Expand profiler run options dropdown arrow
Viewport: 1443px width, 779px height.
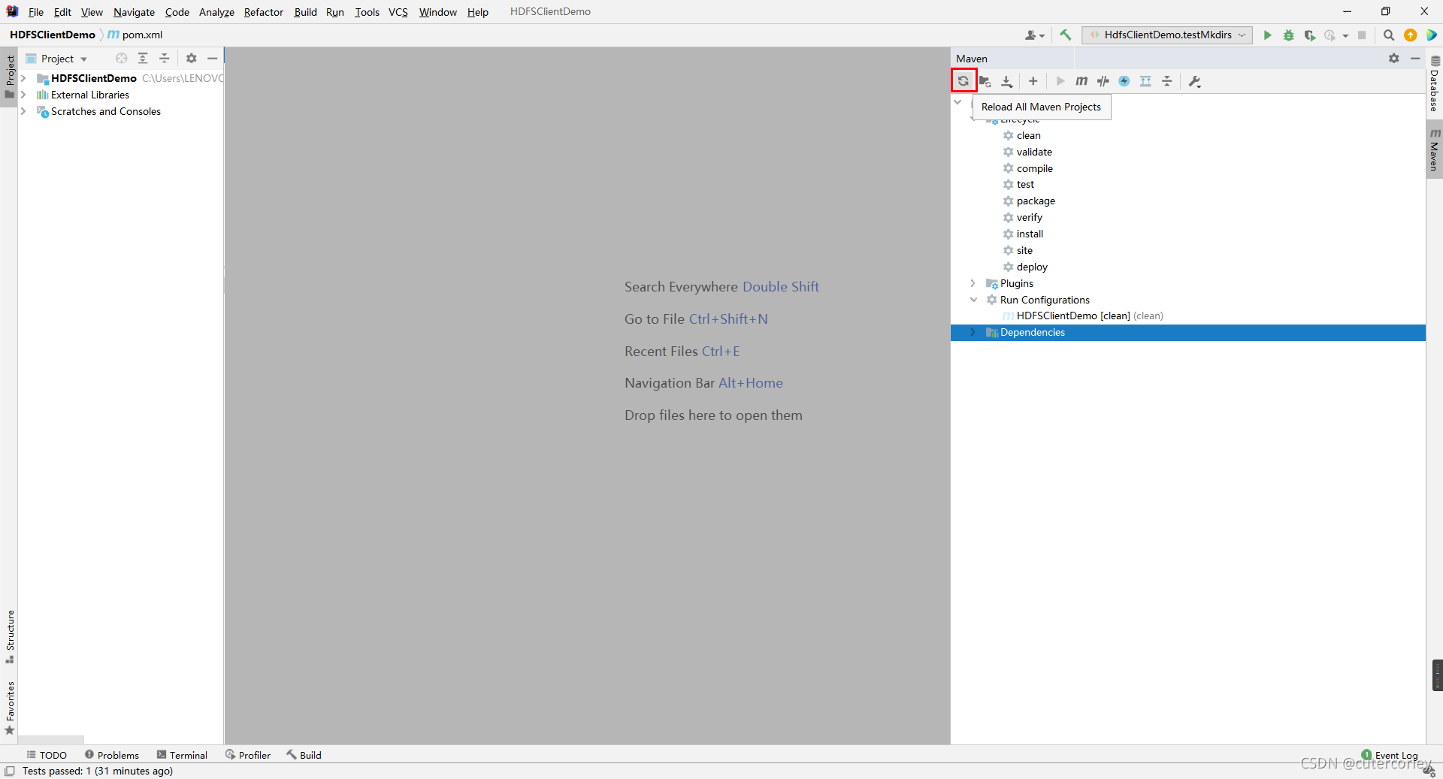click(1345, 35)
